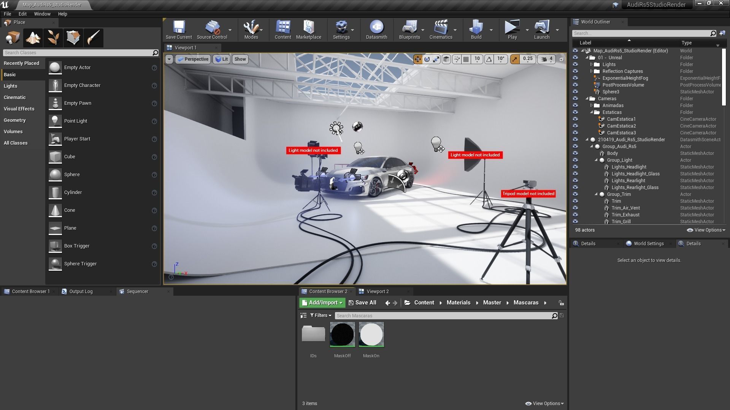The width and height of the screenshot is (730, 410).
Task: Click the World Outliner vertical scrollbar
Action: click(724, 78)
